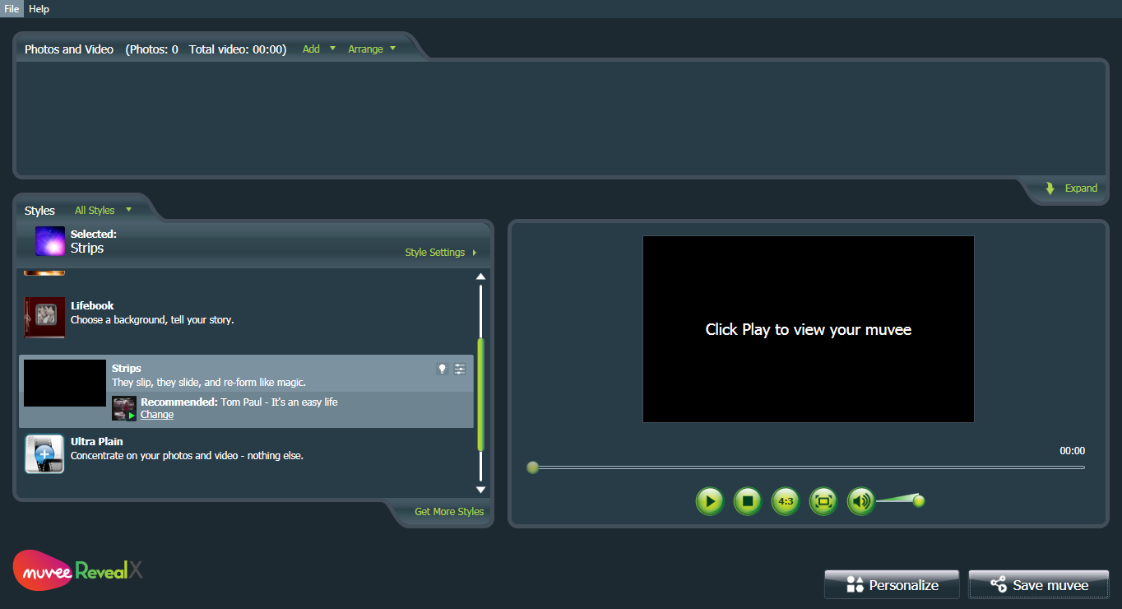Click the Personalize button

pos(892,585)
